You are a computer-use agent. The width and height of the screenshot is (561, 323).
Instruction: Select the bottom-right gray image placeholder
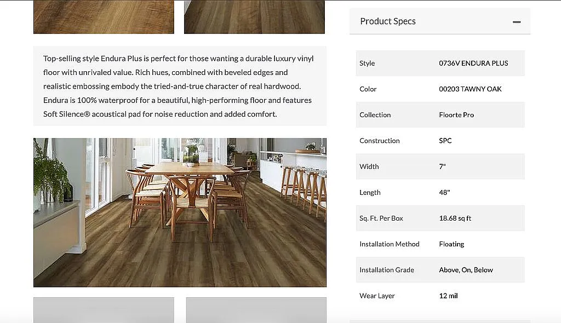(x=256, y=310)
